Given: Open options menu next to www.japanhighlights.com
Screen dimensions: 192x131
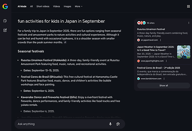Looking at the screenshot, I should 166,61.
